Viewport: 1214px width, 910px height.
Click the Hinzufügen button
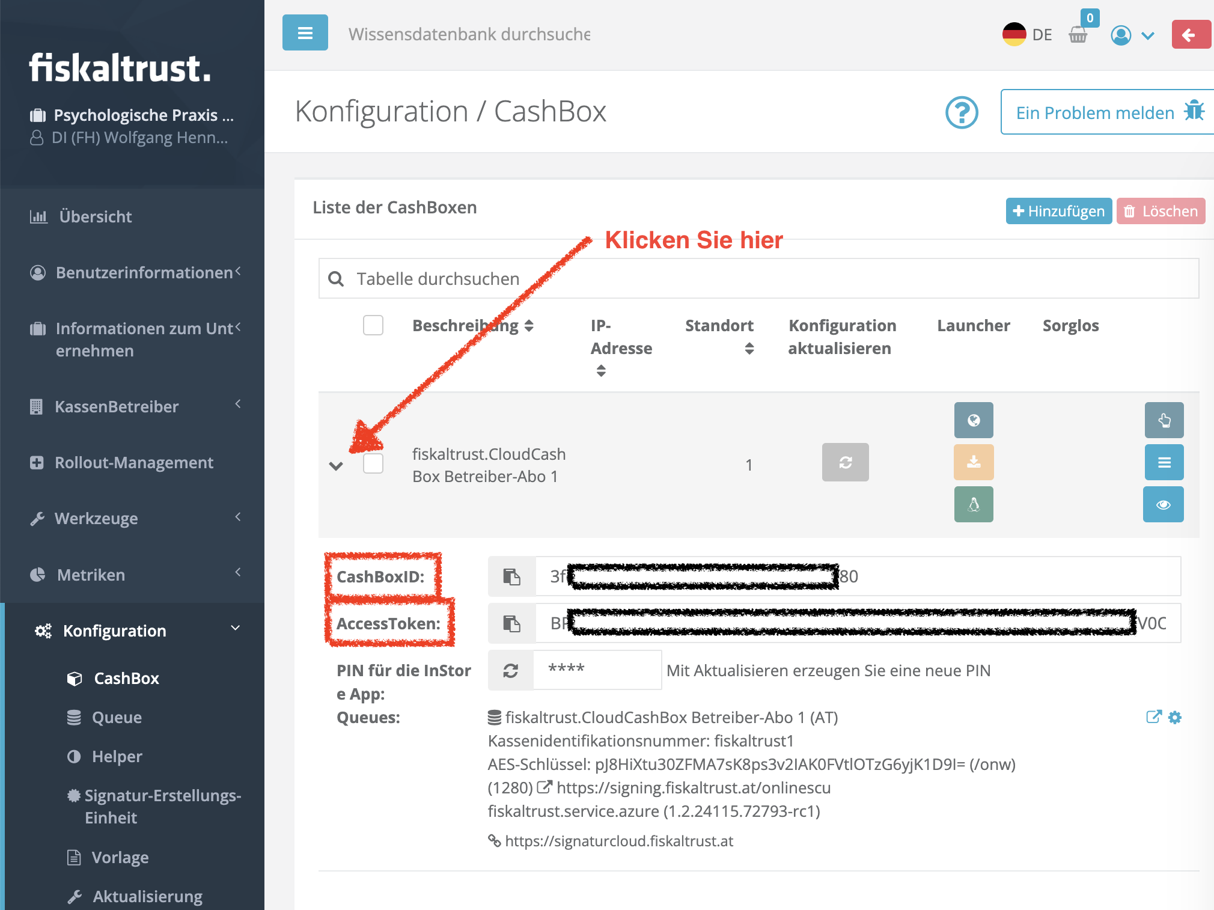click(1059, 211)
